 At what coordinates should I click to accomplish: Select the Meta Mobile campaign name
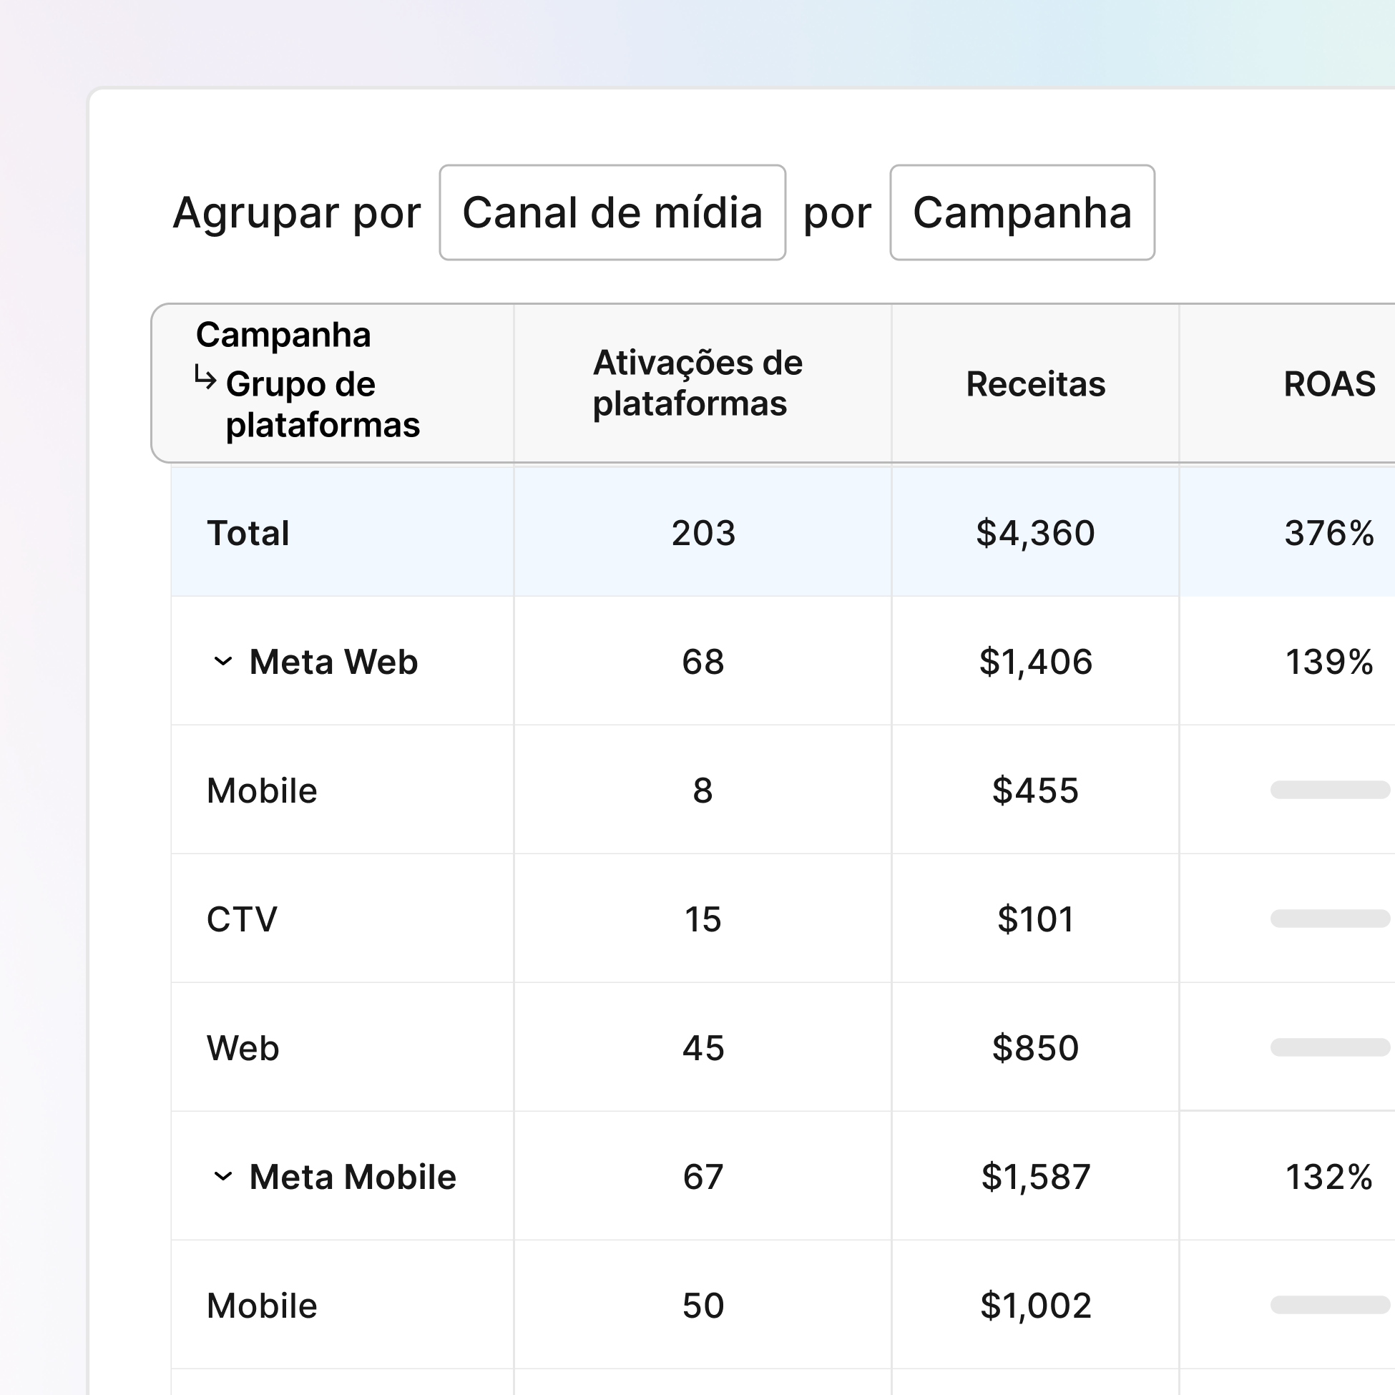[353, 1176]
